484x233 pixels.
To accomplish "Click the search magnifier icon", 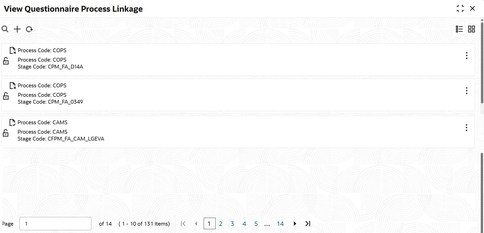I will pyautogui.click(x=5, y=29).
